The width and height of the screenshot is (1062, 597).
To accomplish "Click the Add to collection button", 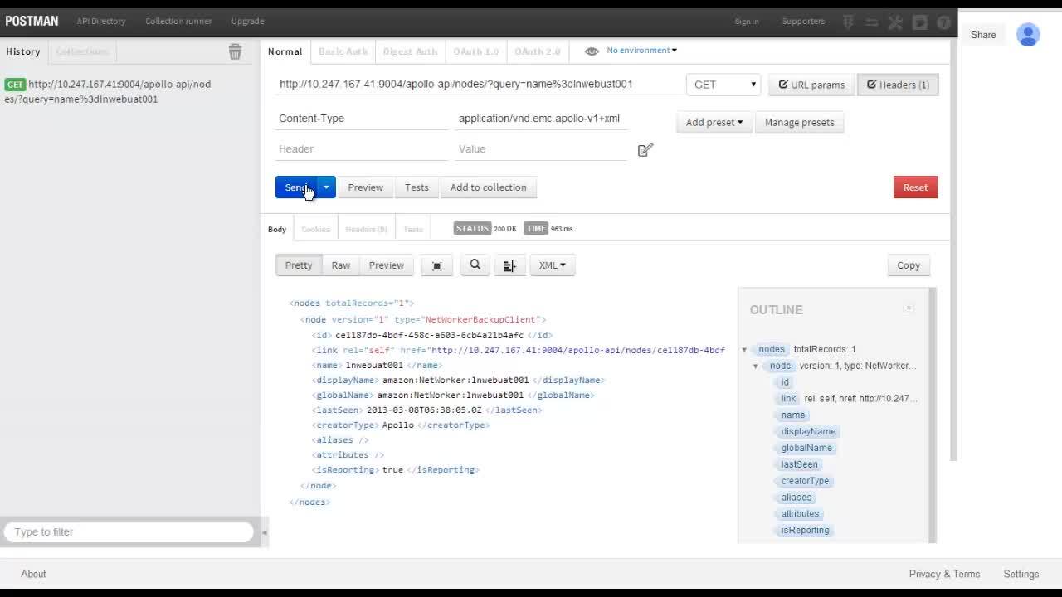I will (488, 187).
